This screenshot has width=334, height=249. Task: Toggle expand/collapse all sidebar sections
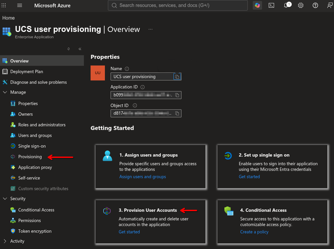pos(69,49)
